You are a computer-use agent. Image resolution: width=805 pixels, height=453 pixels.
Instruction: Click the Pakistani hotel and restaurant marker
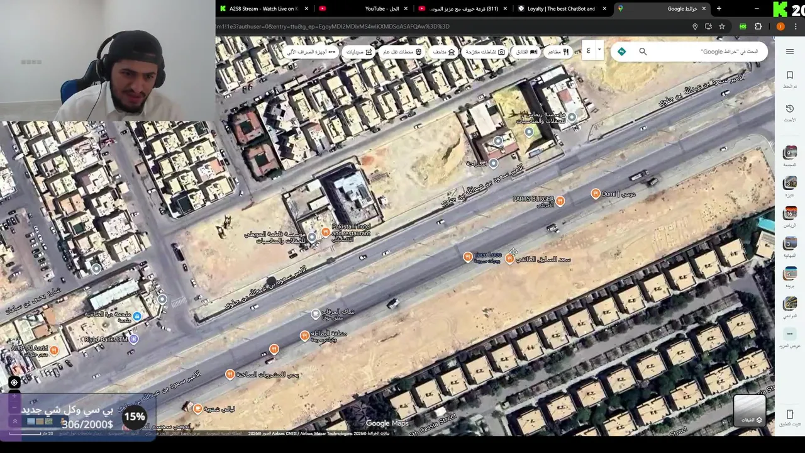click(x=326, y=232)
